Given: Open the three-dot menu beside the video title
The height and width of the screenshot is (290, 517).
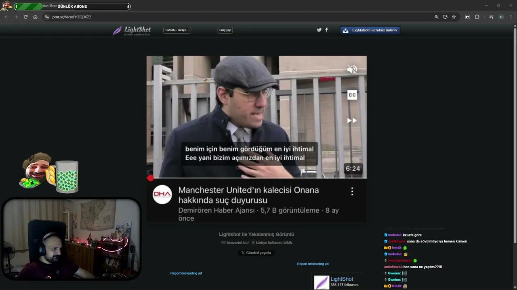Looking at the screenshot, I should tap(352, 192).
